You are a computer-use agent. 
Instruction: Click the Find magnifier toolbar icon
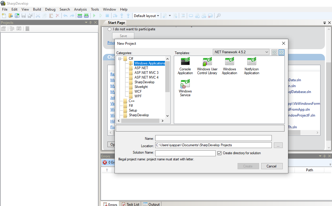coord(218,16)
